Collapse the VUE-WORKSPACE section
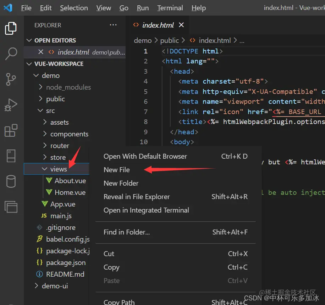 [x=29, y=64]
